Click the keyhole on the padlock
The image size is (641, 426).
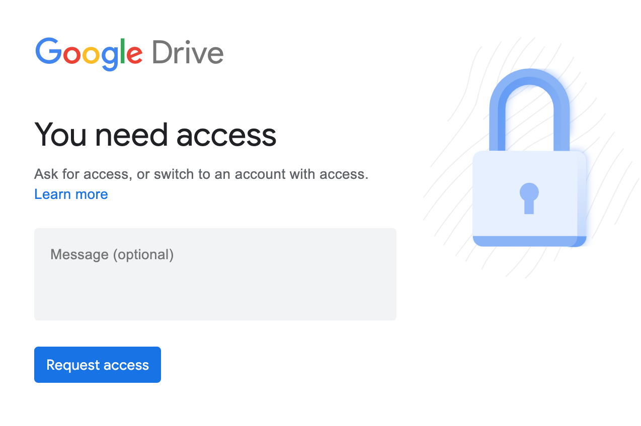[529, 198]
